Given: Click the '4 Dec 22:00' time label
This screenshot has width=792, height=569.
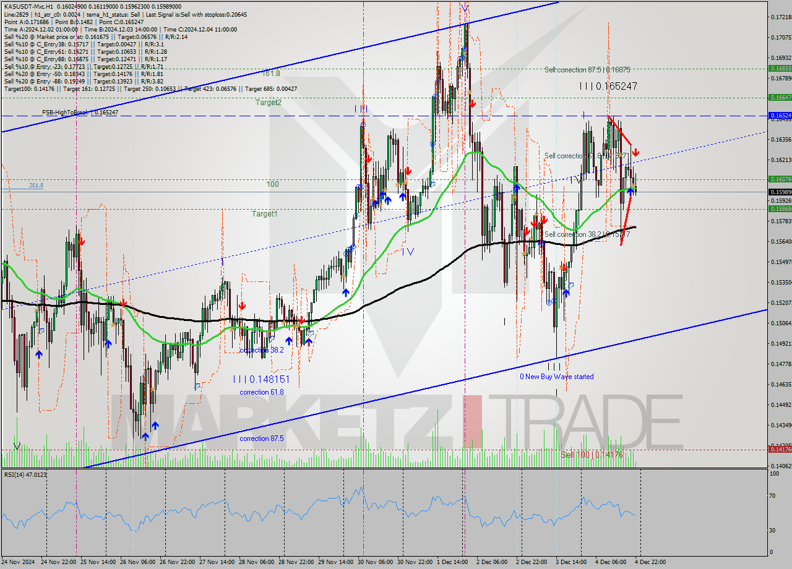Looking at the screenshot, I should pyautogui.click(x=652, y=562).
